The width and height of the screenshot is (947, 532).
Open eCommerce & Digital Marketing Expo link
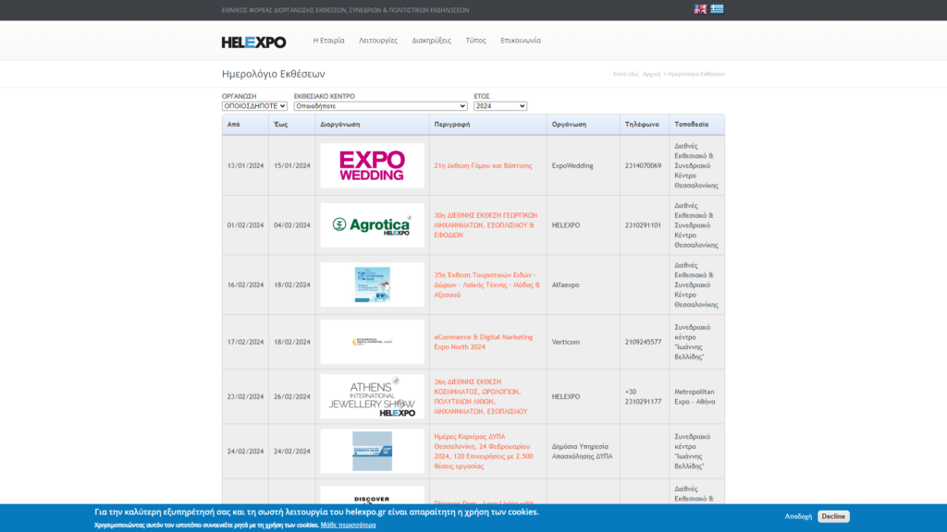point(483,342)
